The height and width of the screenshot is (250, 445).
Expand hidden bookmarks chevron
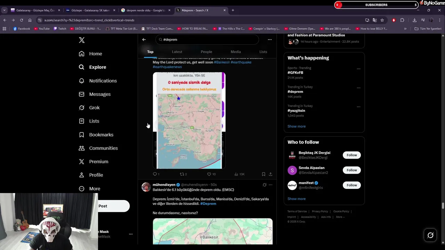point(405,29)
